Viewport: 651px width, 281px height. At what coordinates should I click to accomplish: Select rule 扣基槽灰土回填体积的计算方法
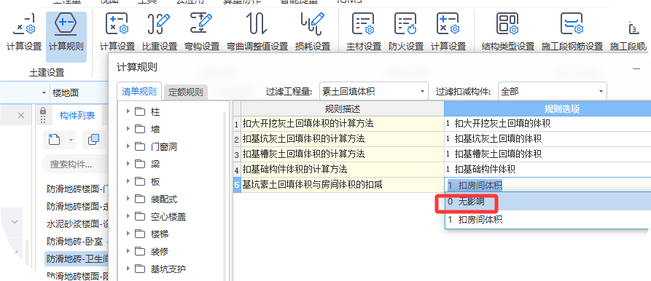tap(342, 154)
